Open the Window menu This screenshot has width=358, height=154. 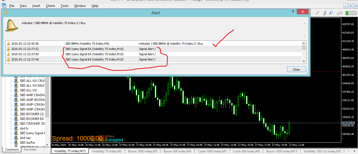tap(80, 6)
